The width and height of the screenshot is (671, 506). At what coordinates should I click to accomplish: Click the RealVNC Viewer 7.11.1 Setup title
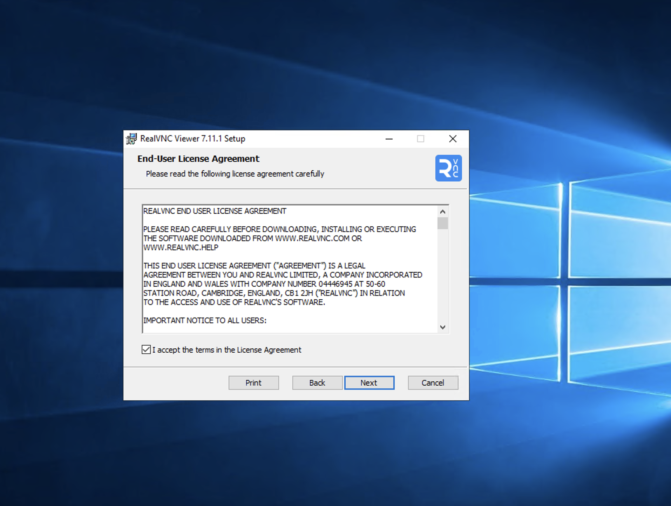(193, 139)
